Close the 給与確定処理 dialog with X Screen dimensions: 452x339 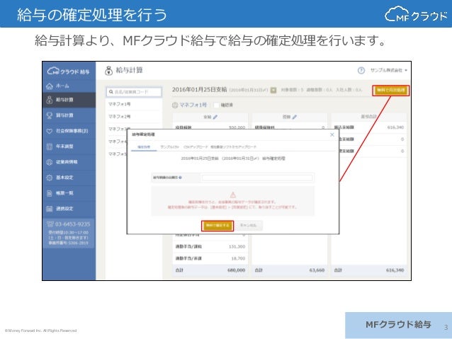point(332,134)
